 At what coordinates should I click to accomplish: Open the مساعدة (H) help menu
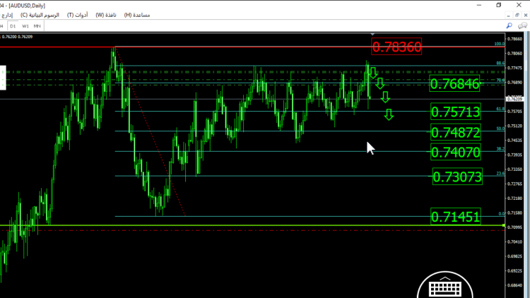[x=137, y=15]
